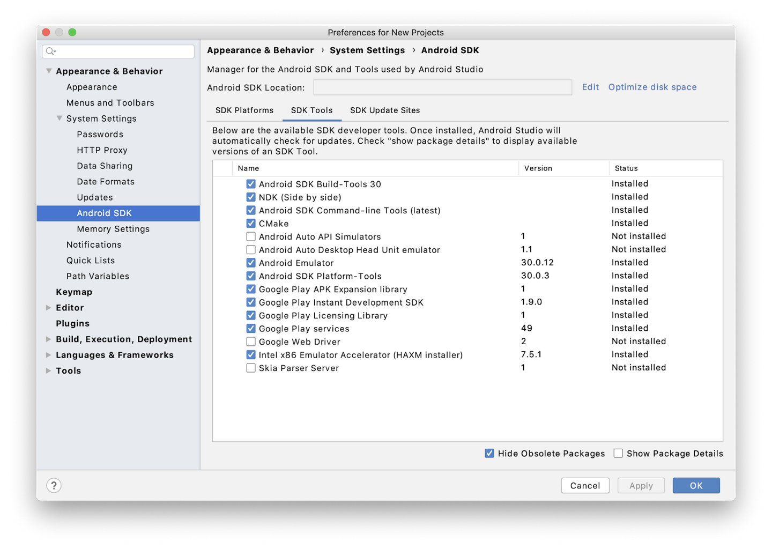
Task: Click the Optimize disk space link
Action: click(x=652, y=87)
